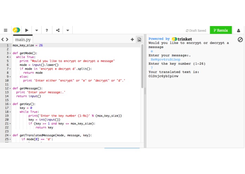This screenshot has width=245, height=174.
Task: Collapse code fold at line 16
Action: (10, 104)
